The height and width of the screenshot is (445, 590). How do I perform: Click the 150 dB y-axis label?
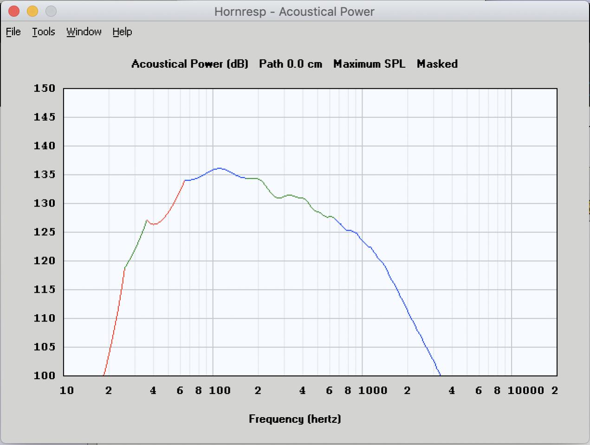coord(45,88)
